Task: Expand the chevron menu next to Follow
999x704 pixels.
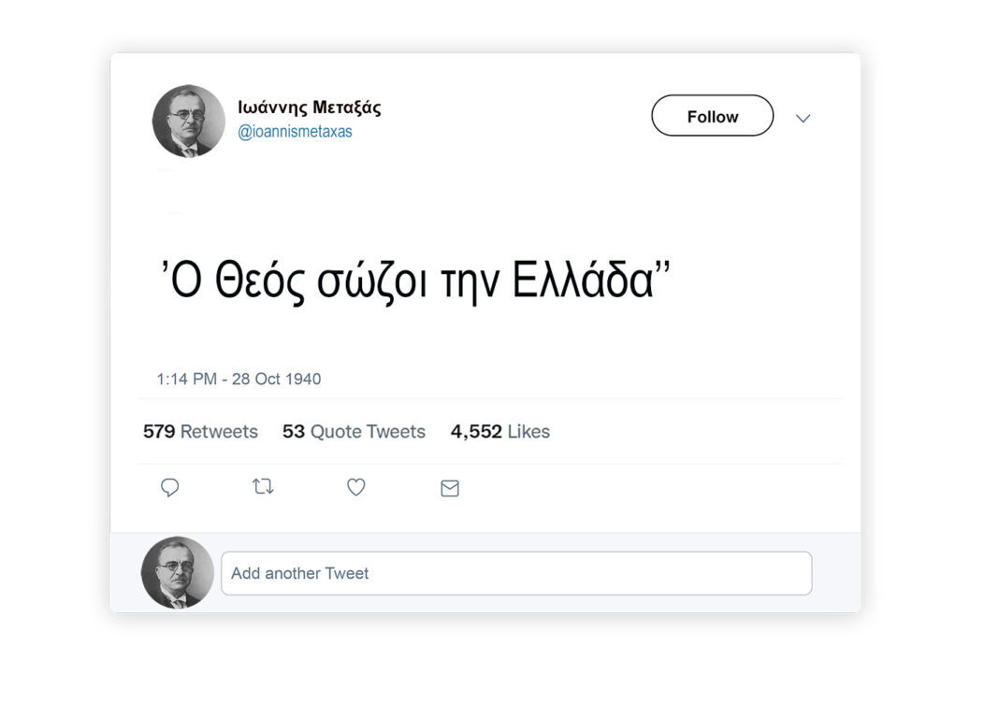Action: (803, 118)
